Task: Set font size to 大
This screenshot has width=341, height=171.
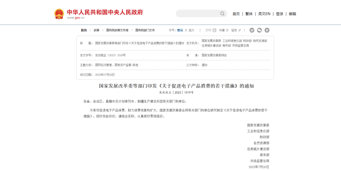Action: (186, 30)
